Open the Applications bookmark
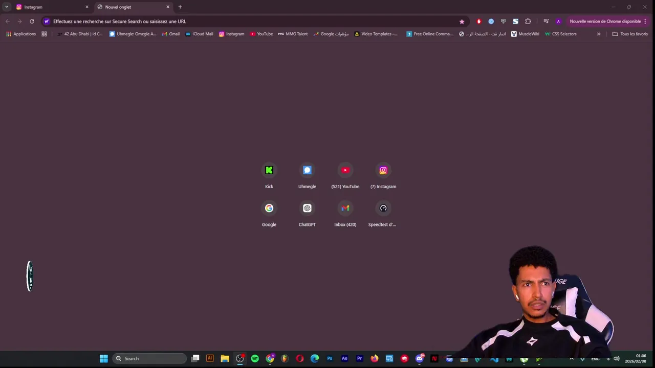The height and width of the screenshot is (368, 655). (20, 34)
